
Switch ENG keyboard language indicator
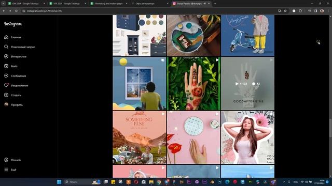[x=296, y=182]
